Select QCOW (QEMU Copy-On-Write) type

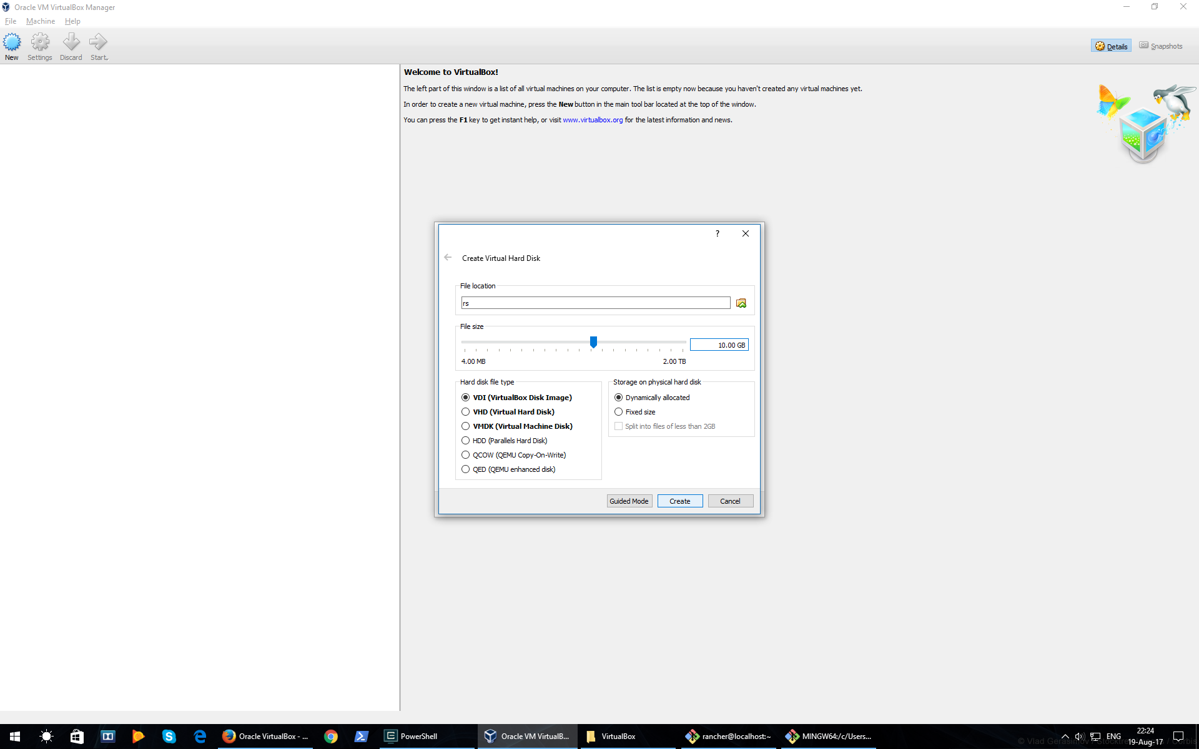tap(466, 455)
